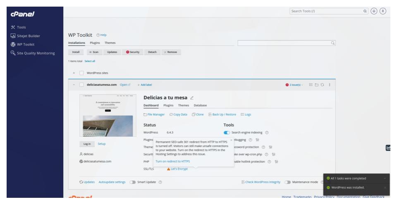Click the Updates toolbar button

(112, 52)
